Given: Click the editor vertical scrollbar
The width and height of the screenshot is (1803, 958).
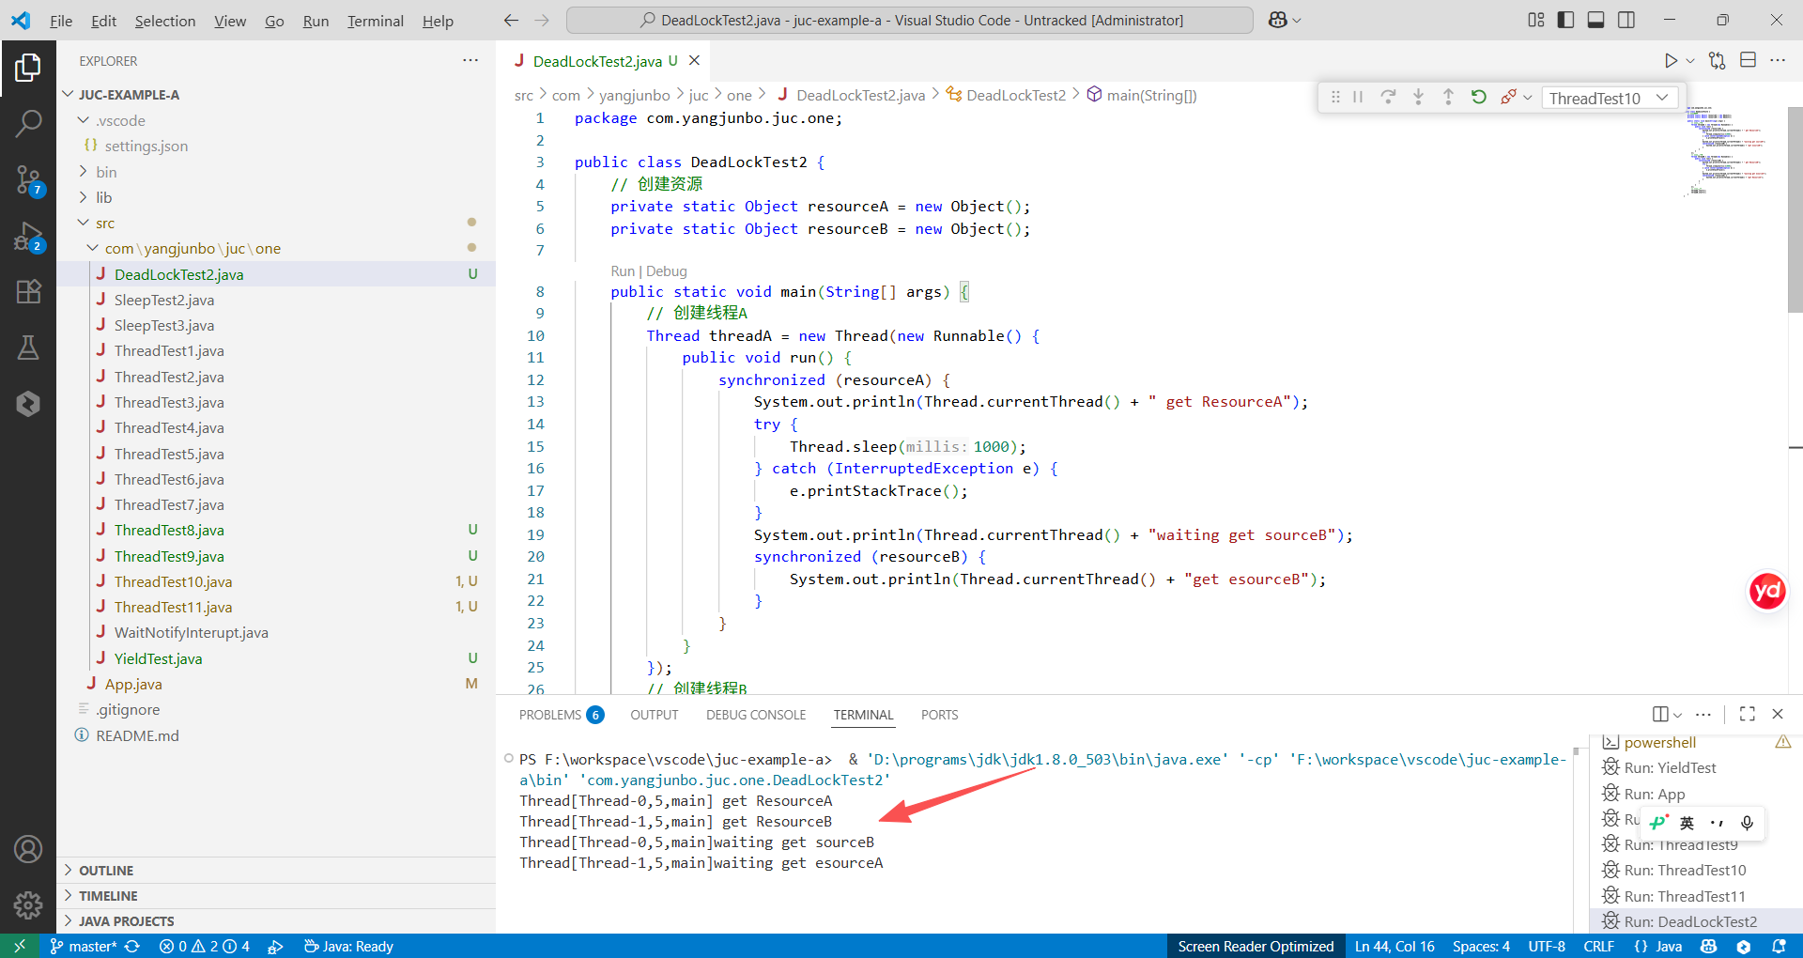Looking at the screenshot, I should coord(1795,210).
